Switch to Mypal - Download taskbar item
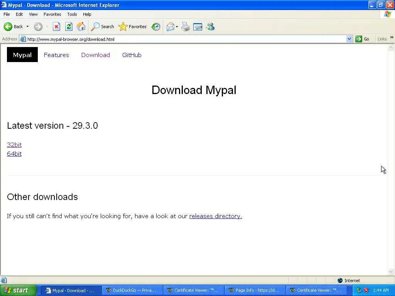Image resolution: width=395 pixels, height=296 pixels. (x=71, y=291)
